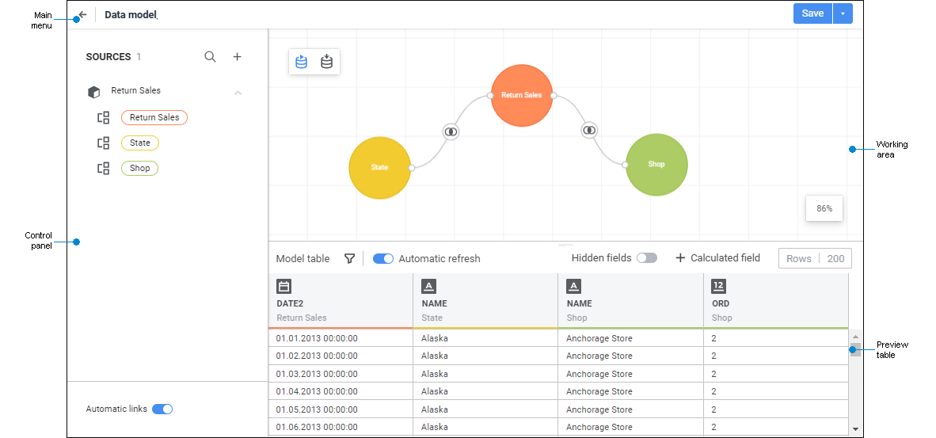Enable the Hidden fields switch
The height and width of the screenshot is (438, 936).
tap(646, 257)
